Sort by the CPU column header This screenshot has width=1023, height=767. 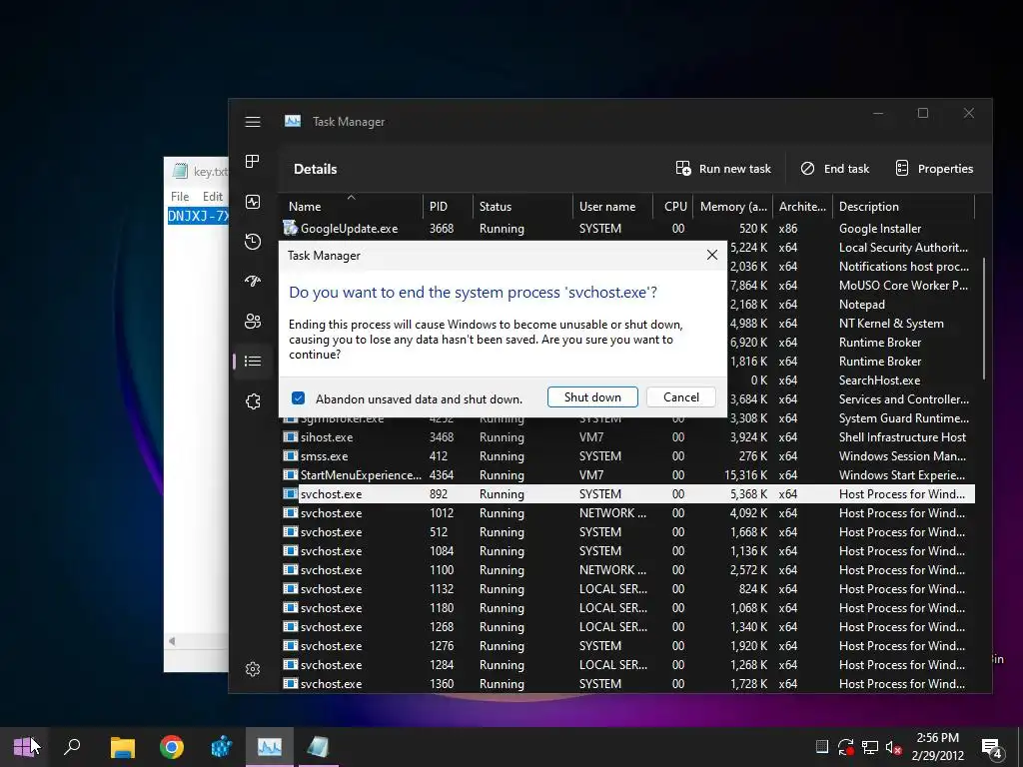[x=672, y=206]
